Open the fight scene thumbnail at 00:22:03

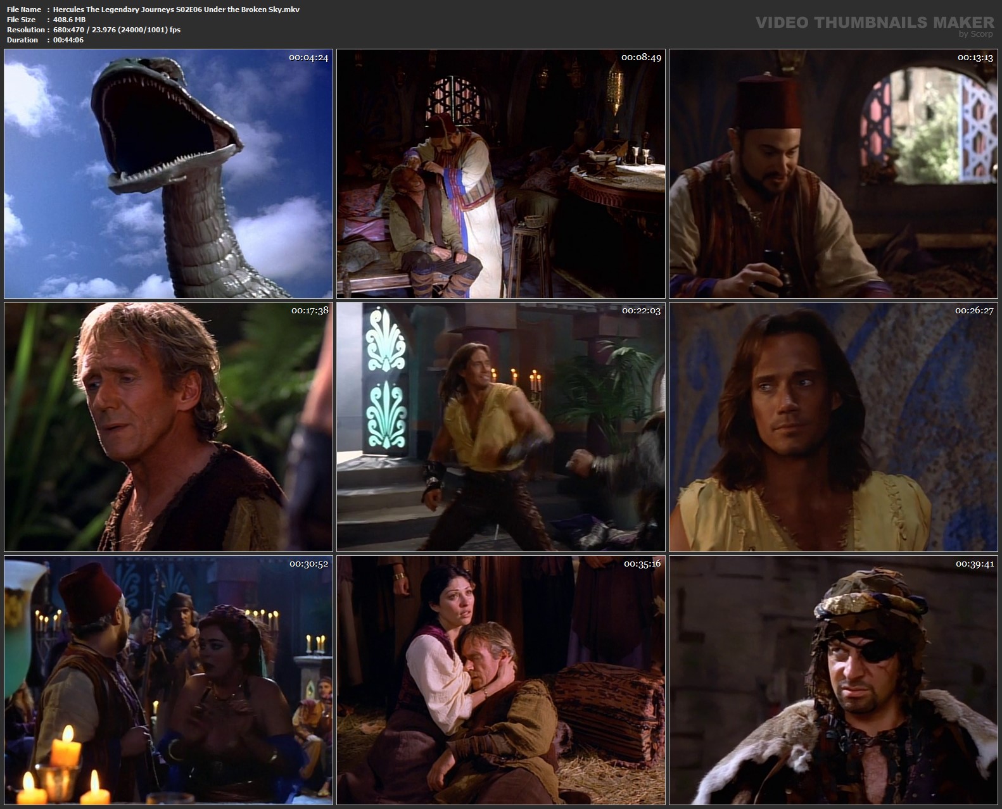[x=501, y=427]
